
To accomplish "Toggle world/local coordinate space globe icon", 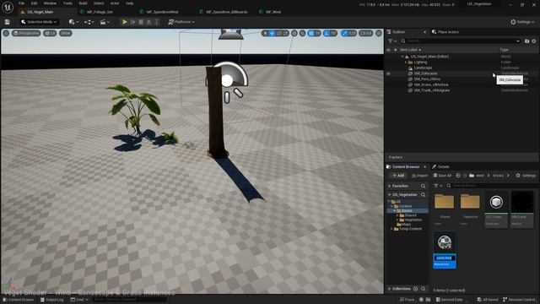I will [294, 33].
